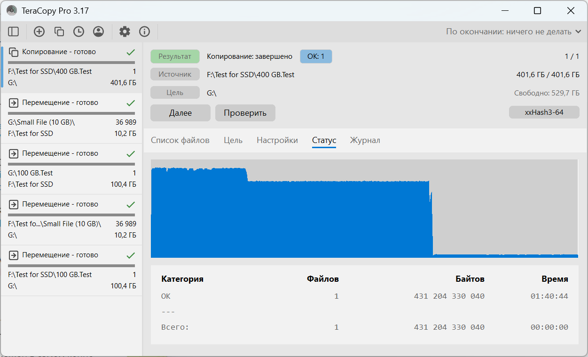Click the '1 / 1' file counter
This screenshot has height=357, width=588.
(x=572, y=56)
